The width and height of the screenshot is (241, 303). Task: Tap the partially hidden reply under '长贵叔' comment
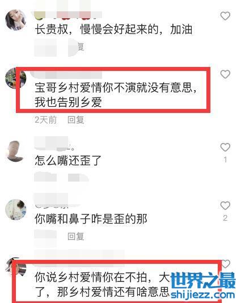coord(81,47)
